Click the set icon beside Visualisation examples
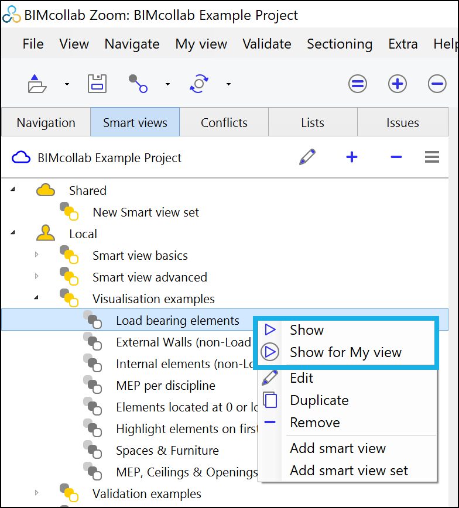The image size is (459, 508). [x=69, y=298]
